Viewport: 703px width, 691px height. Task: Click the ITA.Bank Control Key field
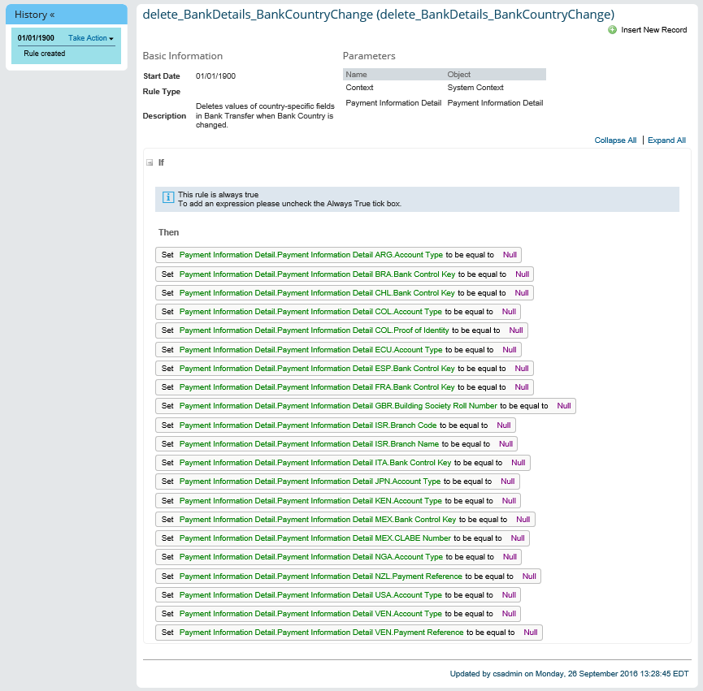tap(315, 463)
